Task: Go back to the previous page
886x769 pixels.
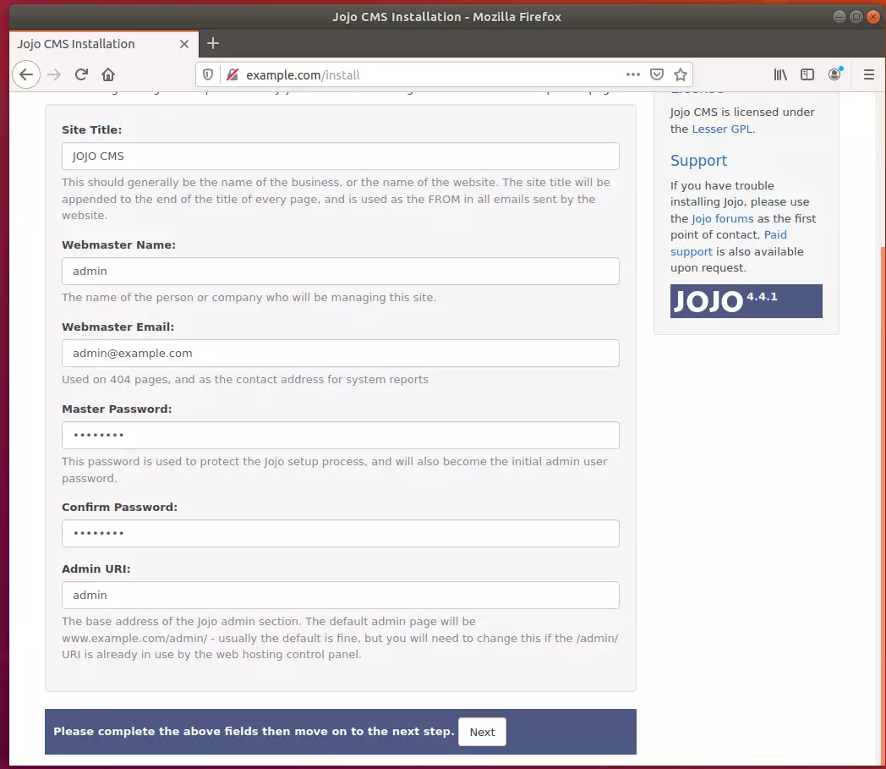Action: click(26, 74)
